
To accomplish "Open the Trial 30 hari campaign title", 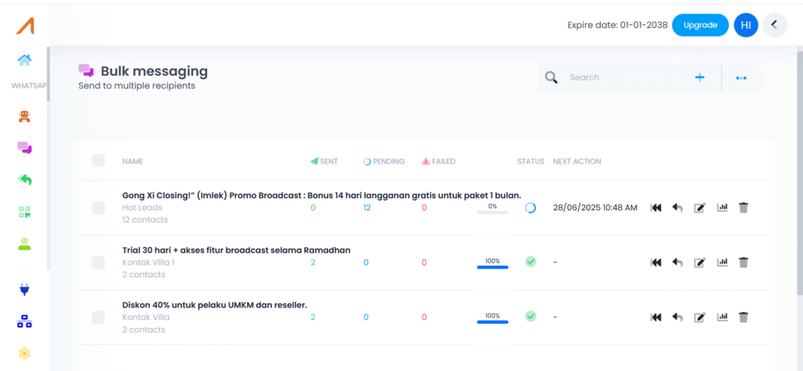I will 236,250.
